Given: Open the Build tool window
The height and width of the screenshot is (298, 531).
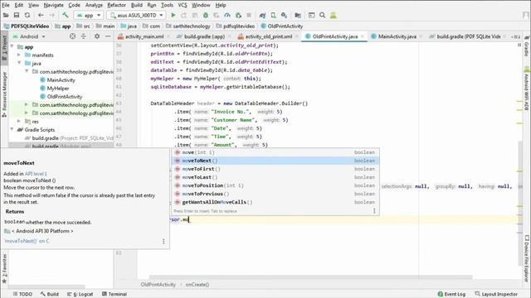Looking at the screenshot, I should (x=50, y=294).
